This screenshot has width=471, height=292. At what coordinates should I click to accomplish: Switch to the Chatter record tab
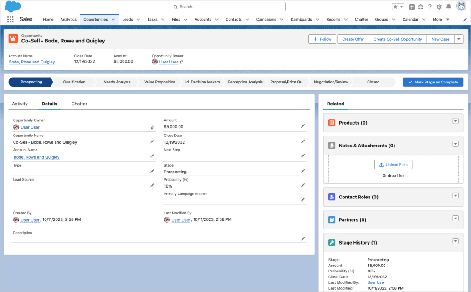(79, 104)
